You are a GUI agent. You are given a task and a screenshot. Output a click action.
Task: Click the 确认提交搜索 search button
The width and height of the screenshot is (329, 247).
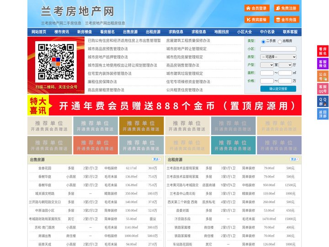tap(278, 89)
